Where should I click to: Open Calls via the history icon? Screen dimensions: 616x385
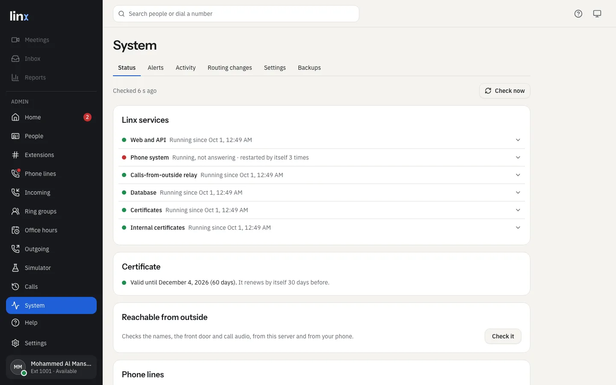click(x=15, y=287)
